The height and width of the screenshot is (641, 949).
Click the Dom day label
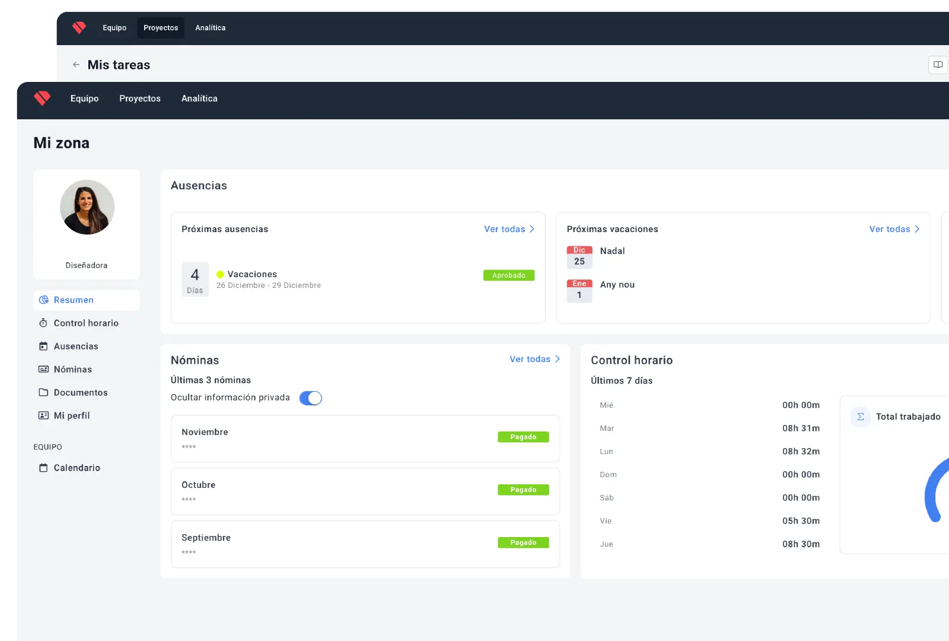[608, 475]
